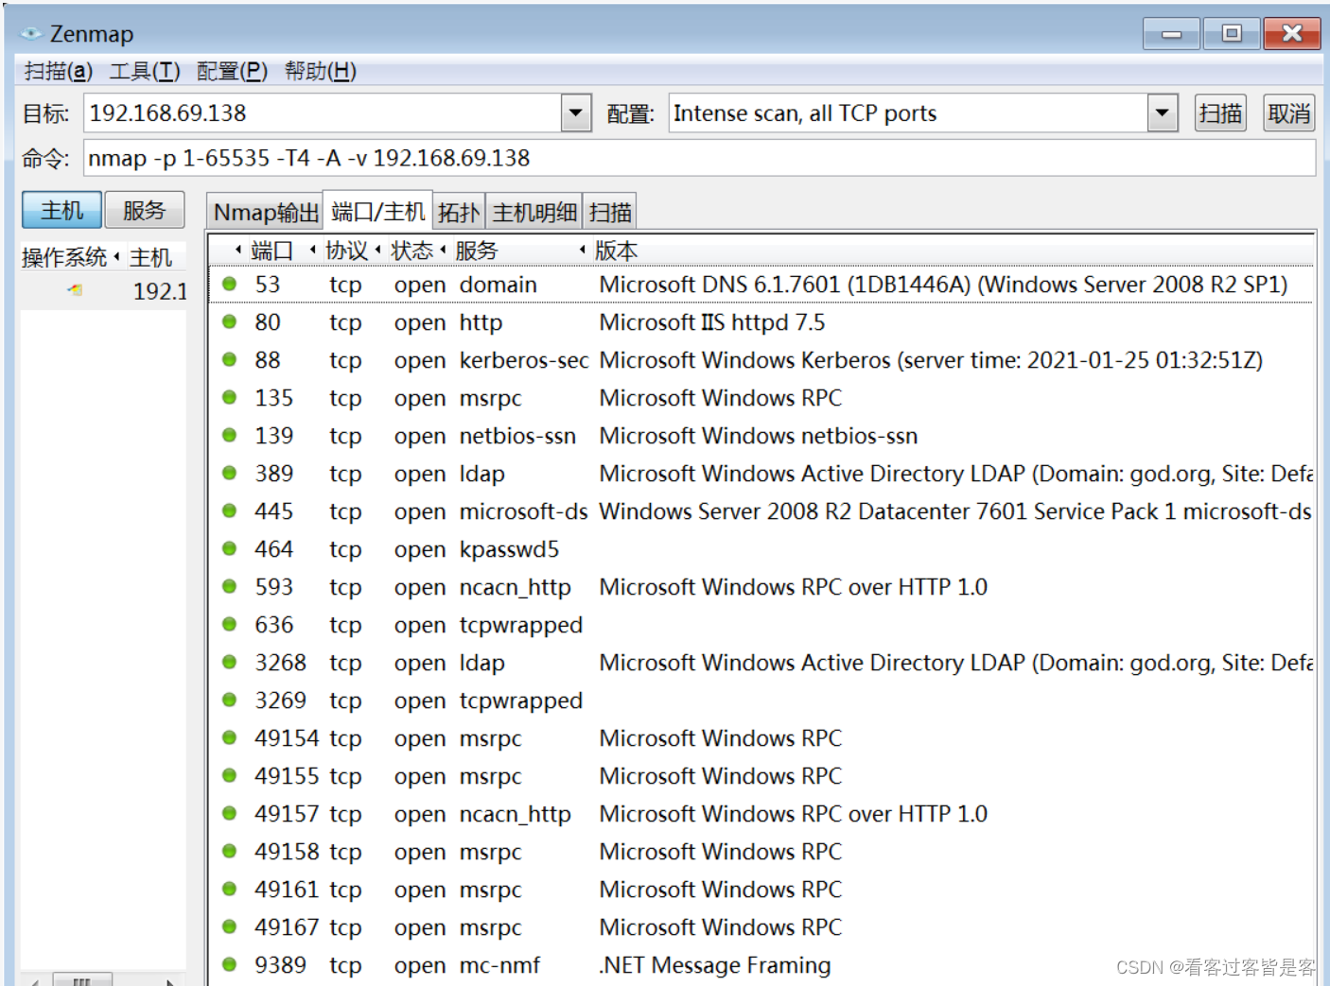Click green open-status dot for port 49157
This screenshot has height=986, width=1330.
(x=229, y=813)
